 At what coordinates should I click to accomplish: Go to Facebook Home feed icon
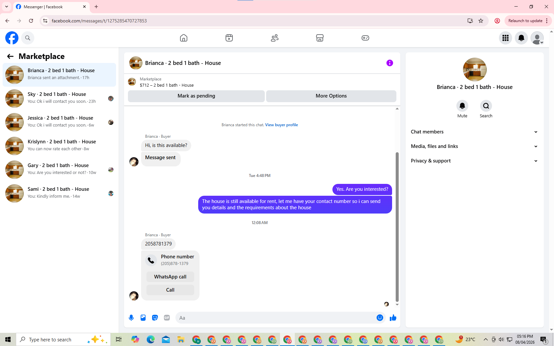pyautogui.click(x=184, y=38)
